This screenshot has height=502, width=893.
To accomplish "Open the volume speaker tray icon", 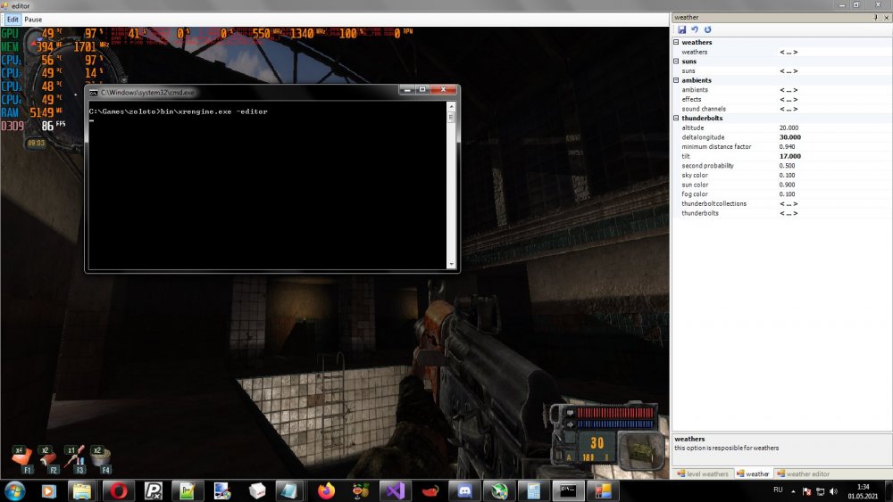I will 834,491.
